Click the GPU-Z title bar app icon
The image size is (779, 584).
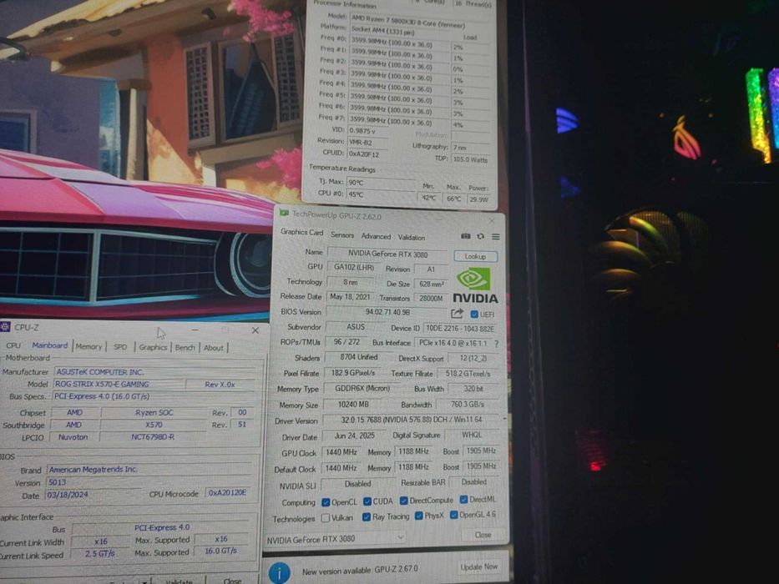click(284, 214)
